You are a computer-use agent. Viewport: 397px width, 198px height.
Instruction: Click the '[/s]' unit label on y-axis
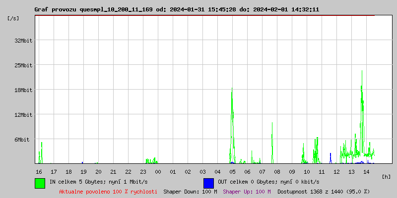click(13, 18)
